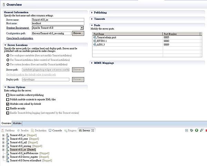The width and height of the screenshot is (207, 166).
Task: Expand the Tomcat v6.0_oe tree node
Action: point(3,150)
